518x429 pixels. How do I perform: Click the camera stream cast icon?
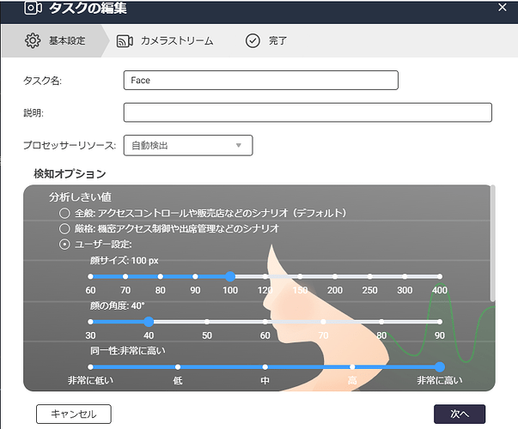(125, 41)
